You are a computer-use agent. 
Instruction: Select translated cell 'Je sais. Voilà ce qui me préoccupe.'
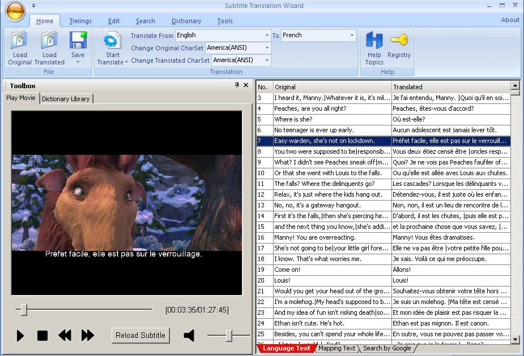coord(451,259)
